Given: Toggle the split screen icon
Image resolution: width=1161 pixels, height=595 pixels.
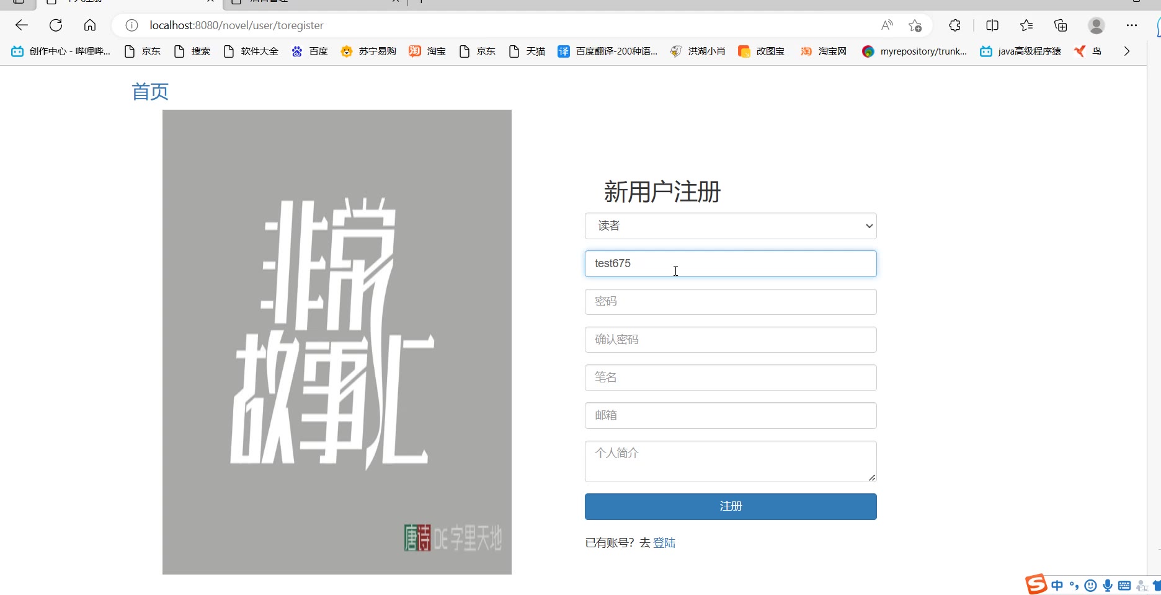Looking at the screenshot, I should tap(992, 25).
